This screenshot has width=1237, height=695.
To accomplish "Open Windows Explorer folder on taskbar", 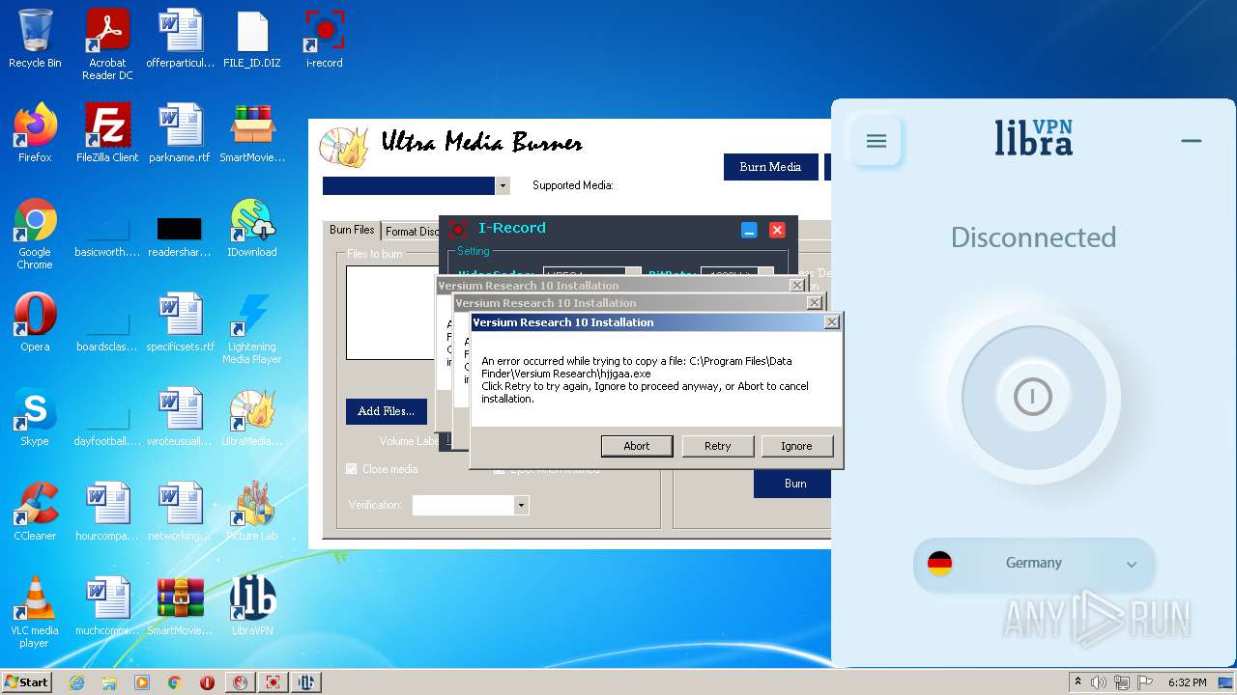I will coord(109,682).
